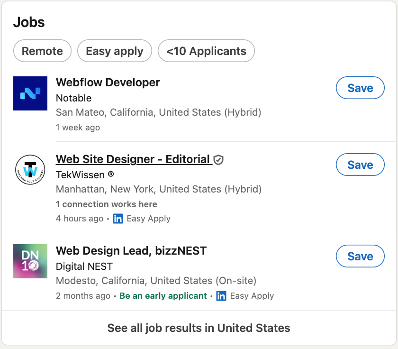398x349 pixels.
Task: Toggle the Easy apply filter chip
Action: point(115,51)
